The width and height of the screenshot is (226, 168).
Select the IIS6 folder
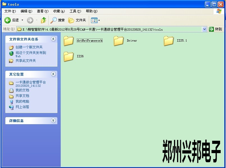point(69,56)
